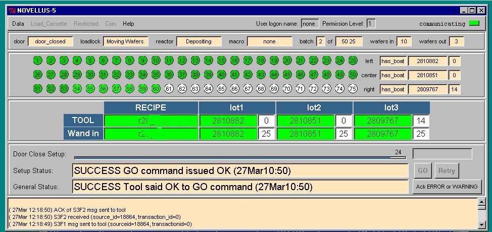Click the center boat lot ID 2810851
492x232 pixels.
click(428, 75)
